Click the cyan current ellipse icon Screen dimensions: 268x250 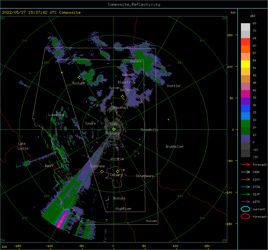click(x=245, y=209)
